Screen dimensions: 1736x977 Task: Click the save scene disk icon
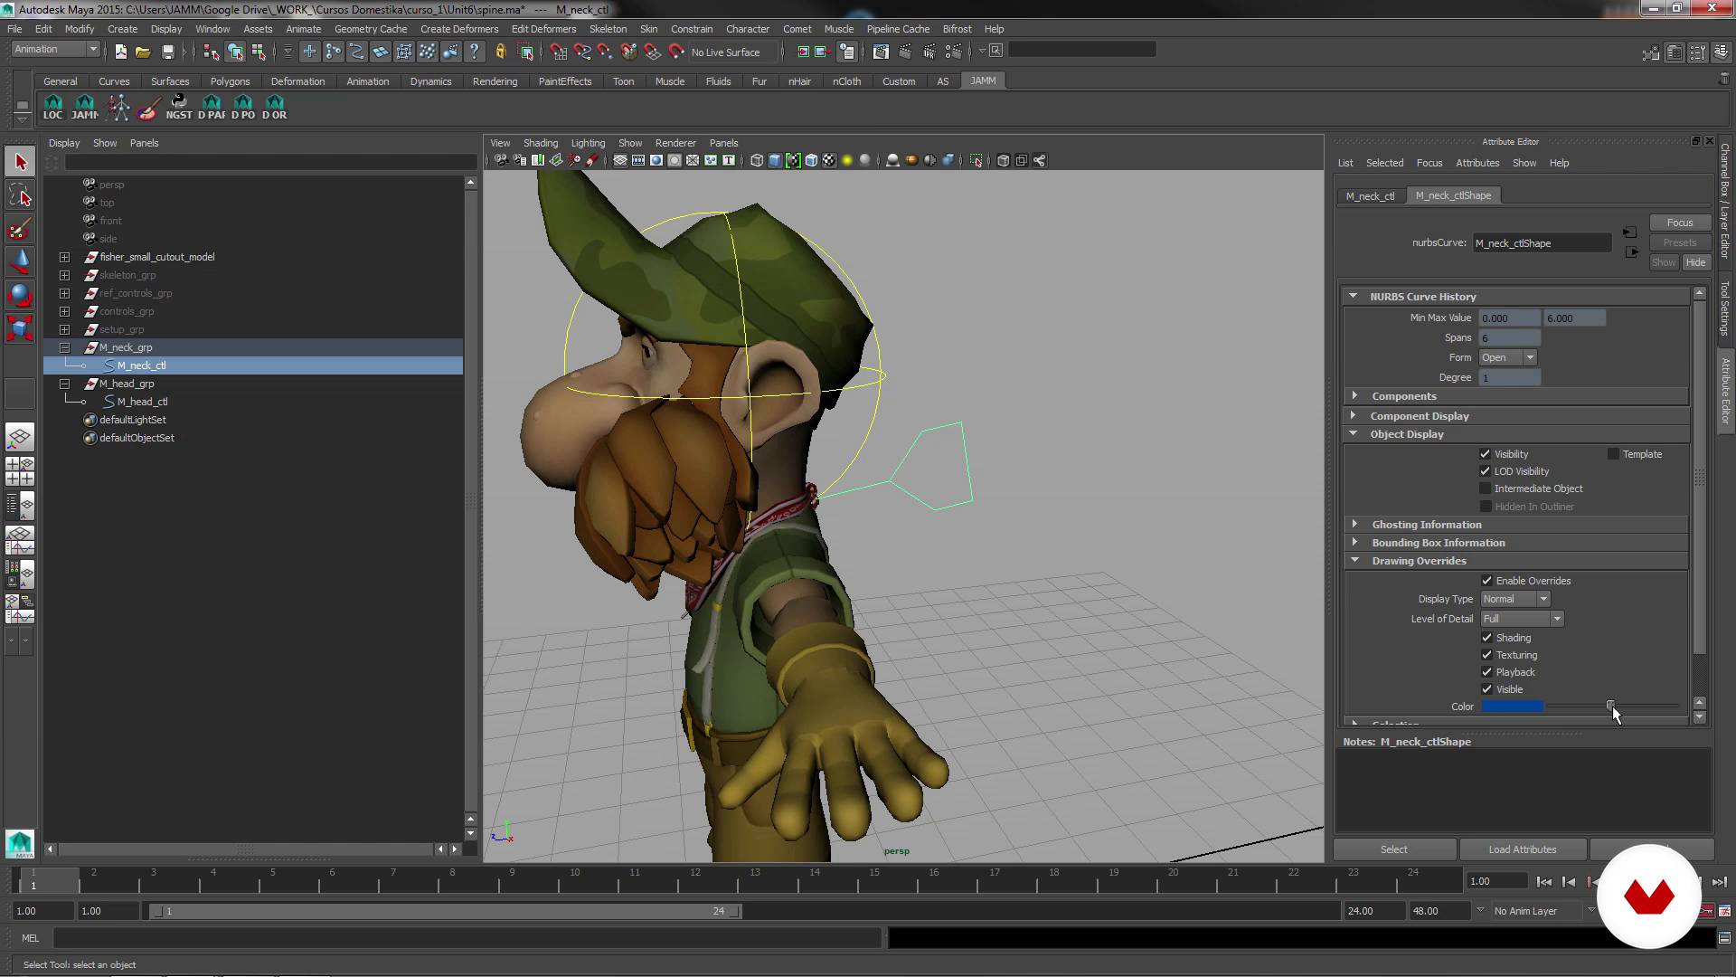(x=167, y=52)
